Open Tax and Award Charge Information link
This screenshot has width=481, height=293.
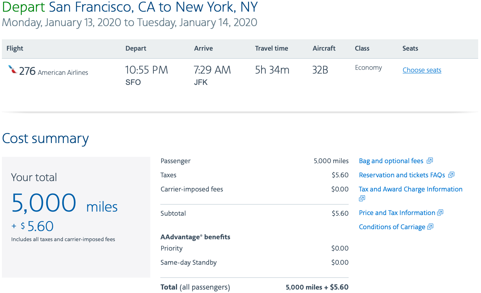coord(411,189)
